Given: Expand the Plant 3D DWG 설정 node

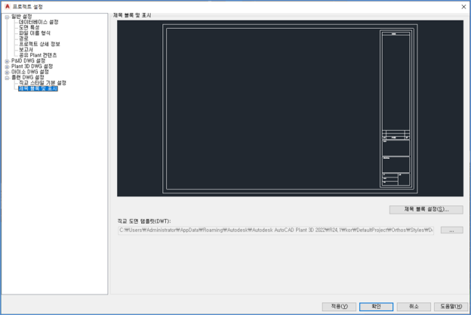Looking at the screenshot, I should (x=7, y=66).
